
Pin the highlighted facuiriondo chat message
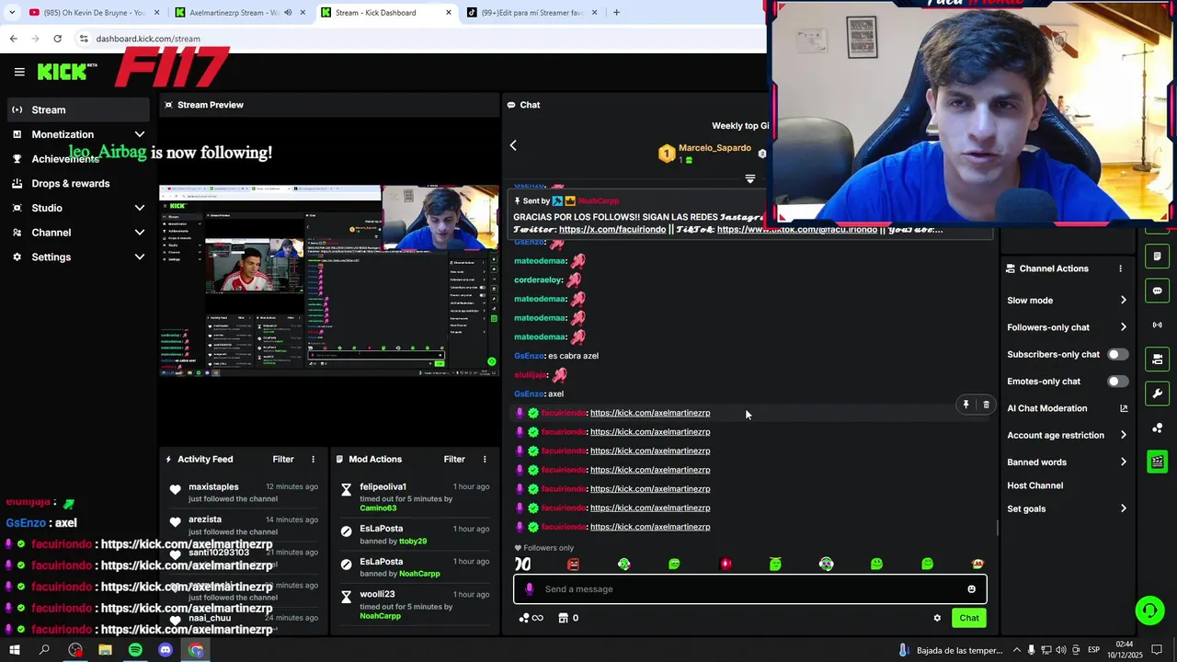[x=966, y=405]
